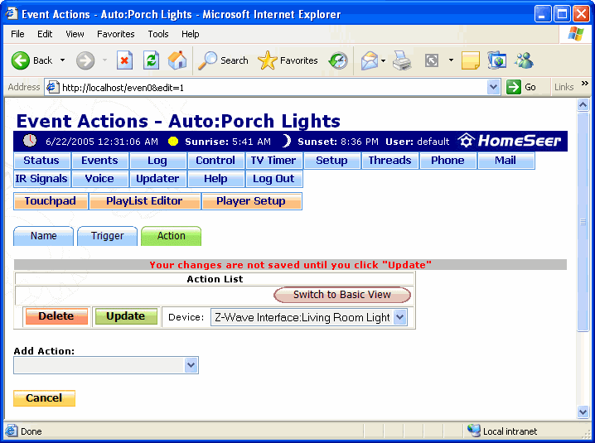Open the Log page
The width and height of the screenshot is (595, 443).
pos(157,161)
